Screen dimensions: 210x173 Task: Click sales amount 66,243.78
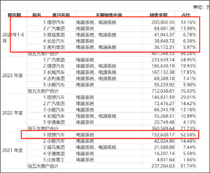coord(164,110)
